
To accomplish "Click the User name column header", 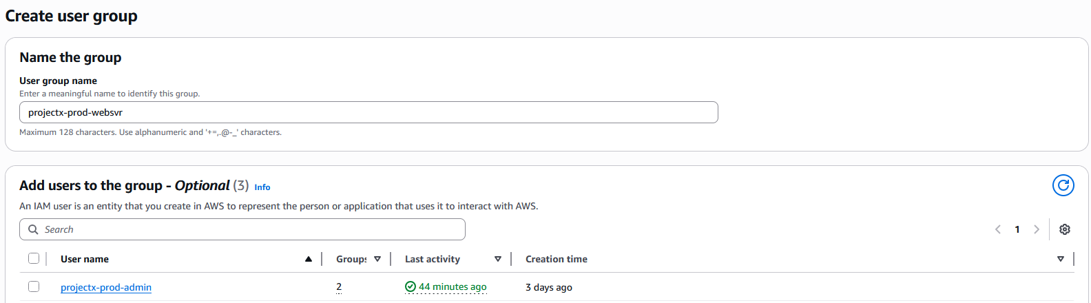I will pos(85,259).
